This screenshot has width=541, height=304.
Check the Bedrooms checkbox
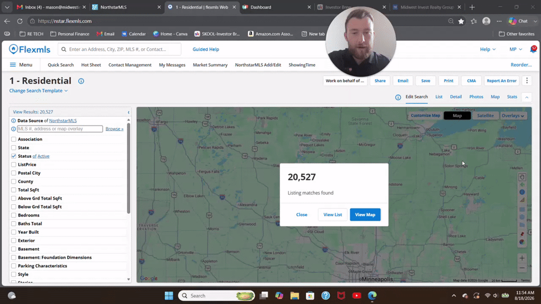(x=13, y=215)
